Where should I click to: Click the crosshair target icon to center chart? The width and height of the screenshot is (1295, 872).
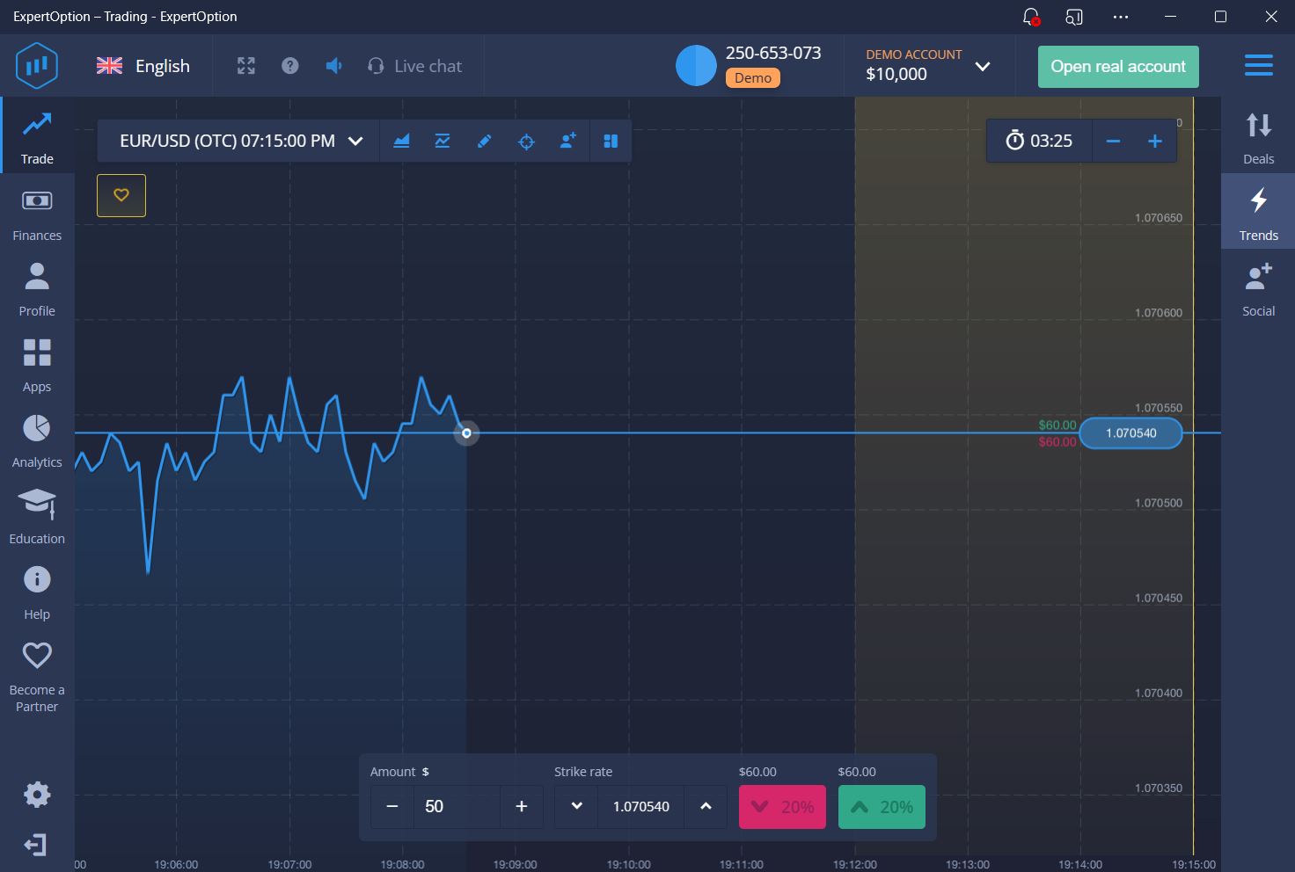[x=525, y=141]
